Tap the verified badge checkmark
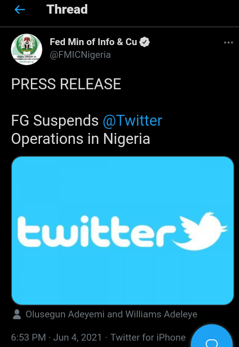The height and width of the screenshot is (347, 239). click(x=144, y=42)
